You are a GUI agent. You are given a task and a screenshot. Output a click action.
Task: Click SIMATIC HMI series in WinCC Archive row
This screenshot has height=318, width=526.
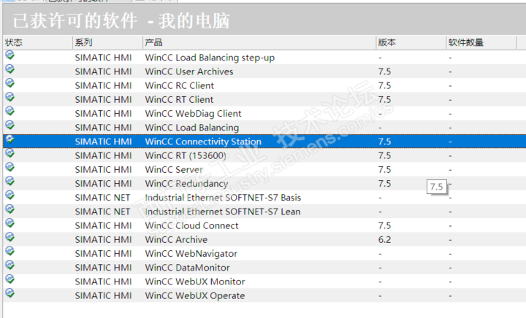point(103,240)
